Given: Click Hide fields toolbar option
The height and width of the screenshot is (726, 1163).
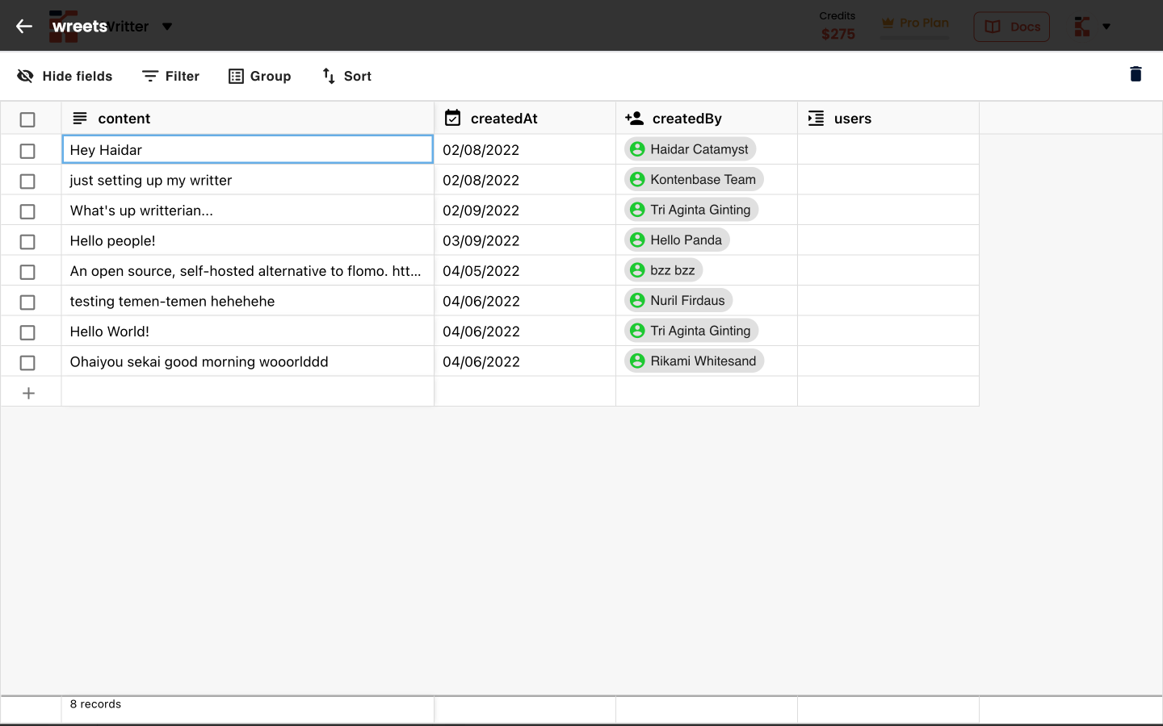Looking at the screenshot, I should tap(65, 76).
